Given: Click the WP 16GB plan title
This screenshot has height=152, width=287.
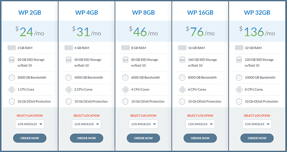Looking at the screenshot, I should click(200, 12).
